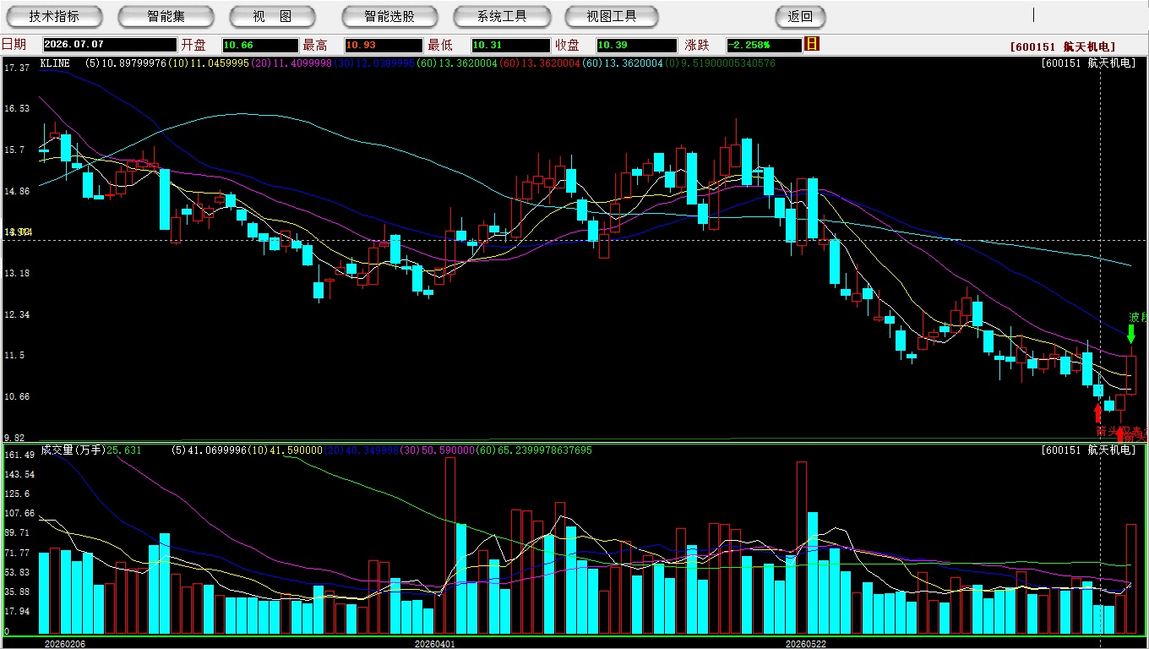
Task: Click the red up-arrow buy signal marker
Action: pyautogui.click(x=1097, y=412)
